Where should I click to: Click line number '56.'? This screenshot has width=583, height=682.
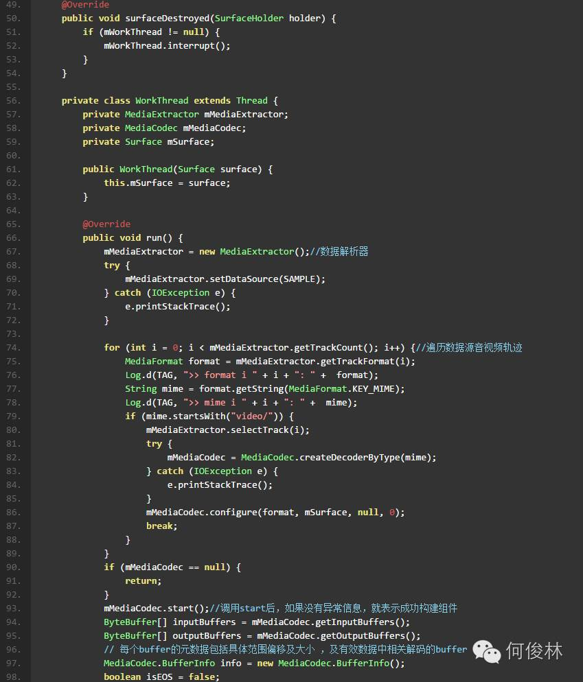(x=14, y=100)
